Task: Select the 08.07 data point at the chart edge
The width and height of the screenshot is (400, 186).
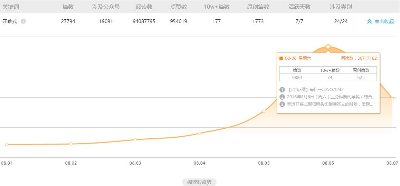Action: coord(392,99)
